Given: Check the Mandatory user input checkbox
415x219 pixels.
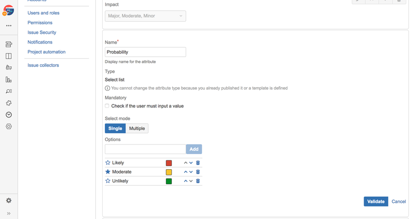Looking at the screenshot, I should pos(107,106).
